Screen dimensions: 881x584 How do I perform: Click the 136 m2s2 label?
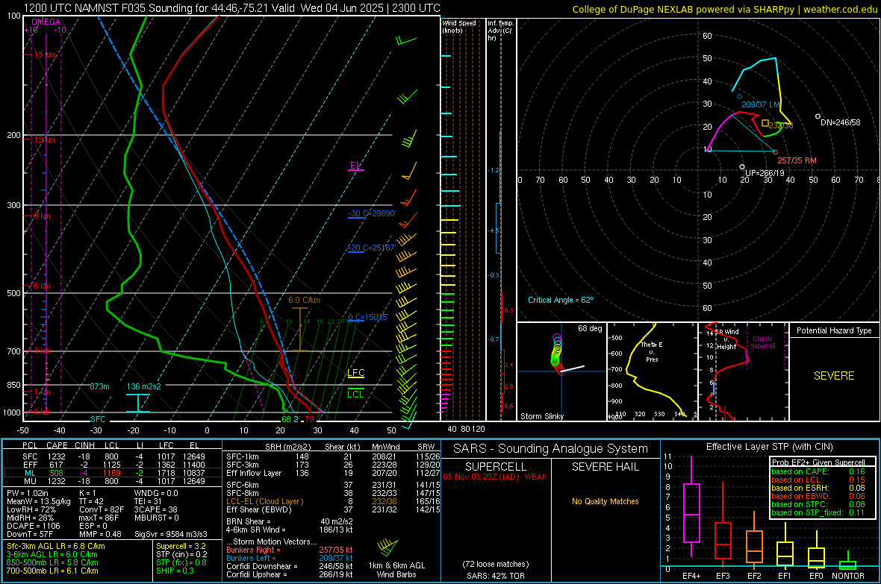point(144,387)
